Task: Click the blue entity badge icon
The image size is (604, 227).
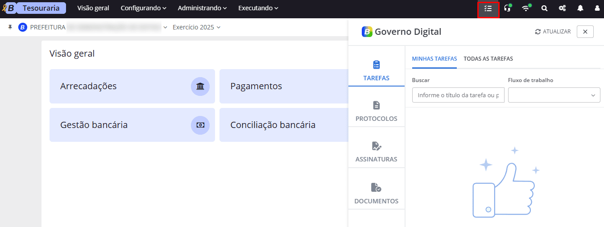Action: pos(23,27)
